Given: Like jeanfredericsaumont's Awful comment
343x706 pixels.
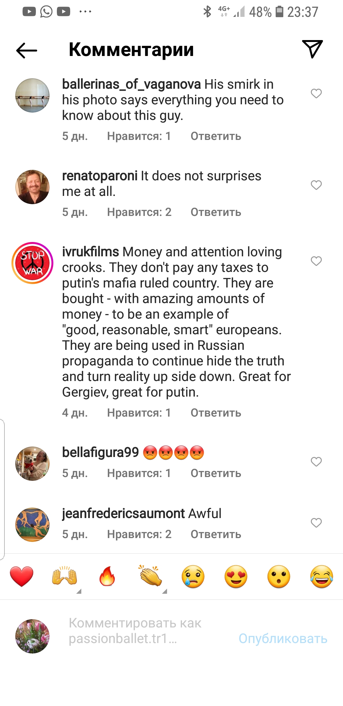Looking at the screenshot, I should [316, 523].
